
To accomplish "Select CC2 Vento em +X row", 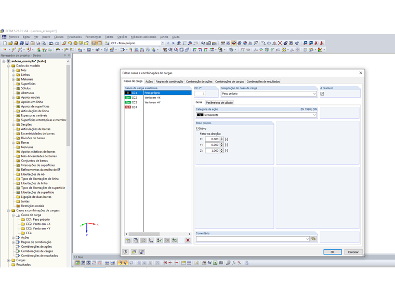I will tap(158, 98).
